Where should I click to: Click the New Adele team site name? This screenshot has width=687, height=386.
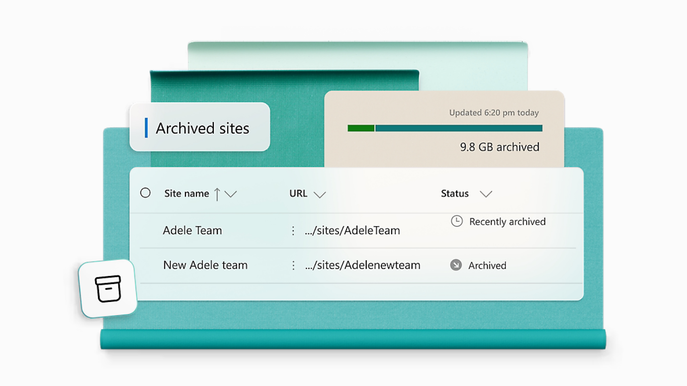(205, 265)
